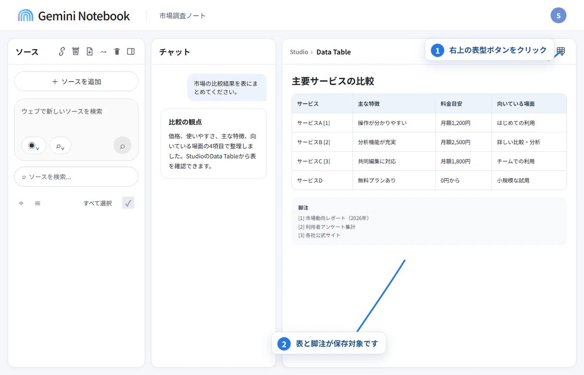Screen dimensions: 584x375
Task: Click the ソースを検索 input field
Action: click(x=76, y=177)
